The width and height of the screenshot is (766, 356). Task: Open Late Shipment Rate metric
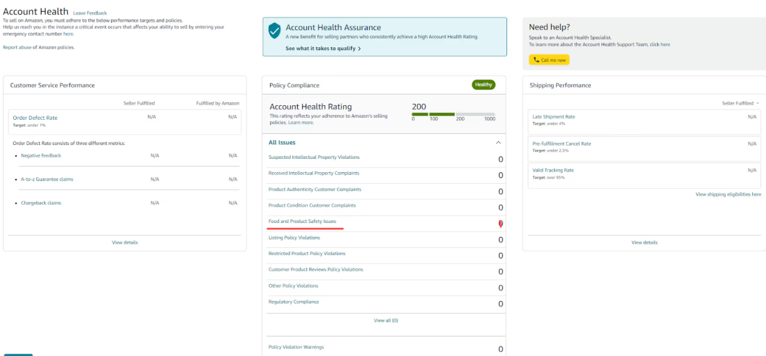pos(553,117)
